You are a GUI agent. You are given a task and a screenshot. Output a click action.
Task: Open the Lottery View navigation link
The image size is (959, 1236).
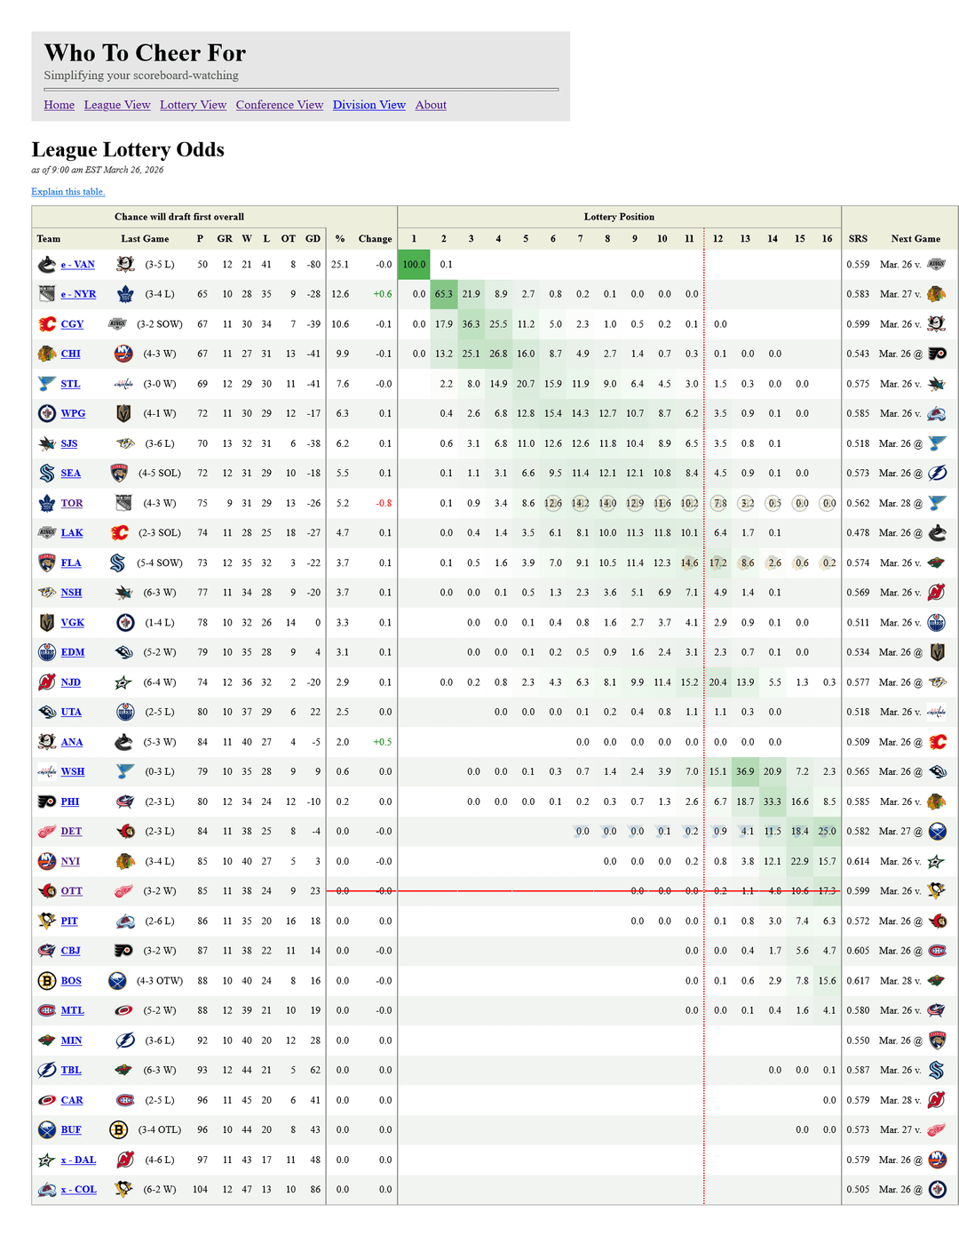point(193,105)
